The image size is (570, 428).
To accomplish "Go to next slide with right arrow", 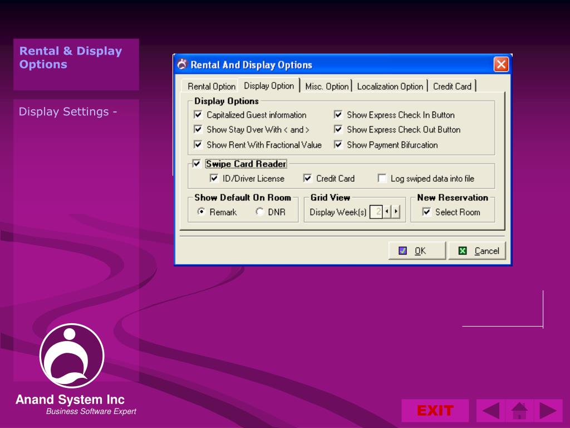I will tap(548, 411).
